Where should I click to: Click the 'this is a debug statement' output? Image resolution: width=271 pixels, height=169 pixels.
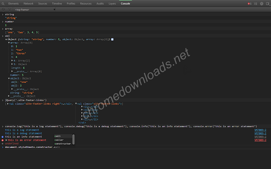24,134
